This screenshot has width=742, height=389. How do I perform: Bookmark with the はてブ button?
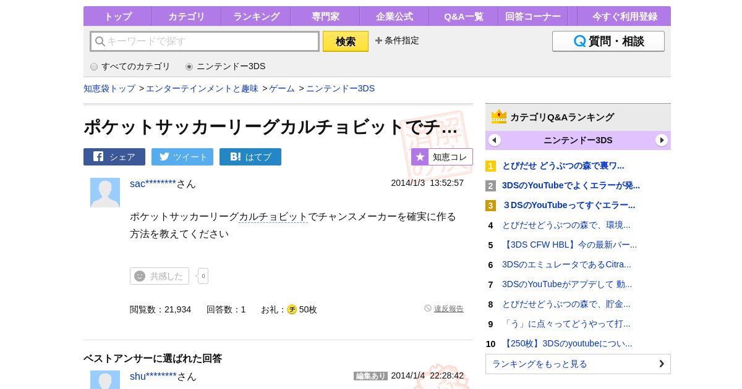click(x=250, y=157)
